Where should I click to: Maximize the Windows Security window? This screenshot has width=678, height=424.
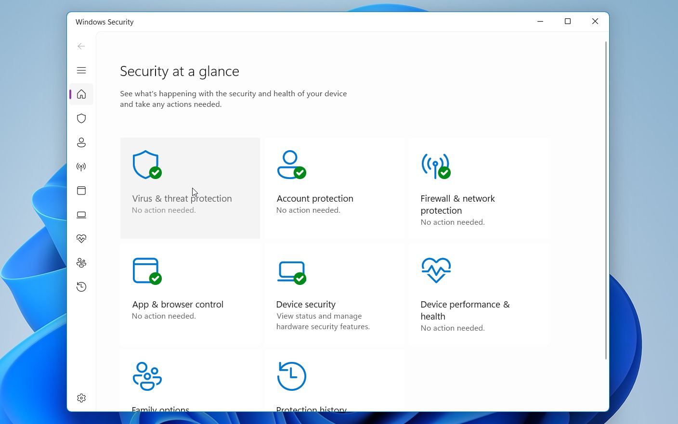568,21
